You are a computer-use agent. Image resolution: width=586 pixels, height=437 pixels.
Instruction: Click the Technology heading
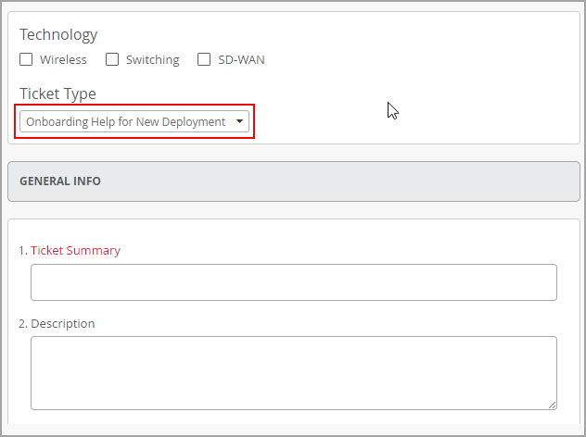click(58, 34)
